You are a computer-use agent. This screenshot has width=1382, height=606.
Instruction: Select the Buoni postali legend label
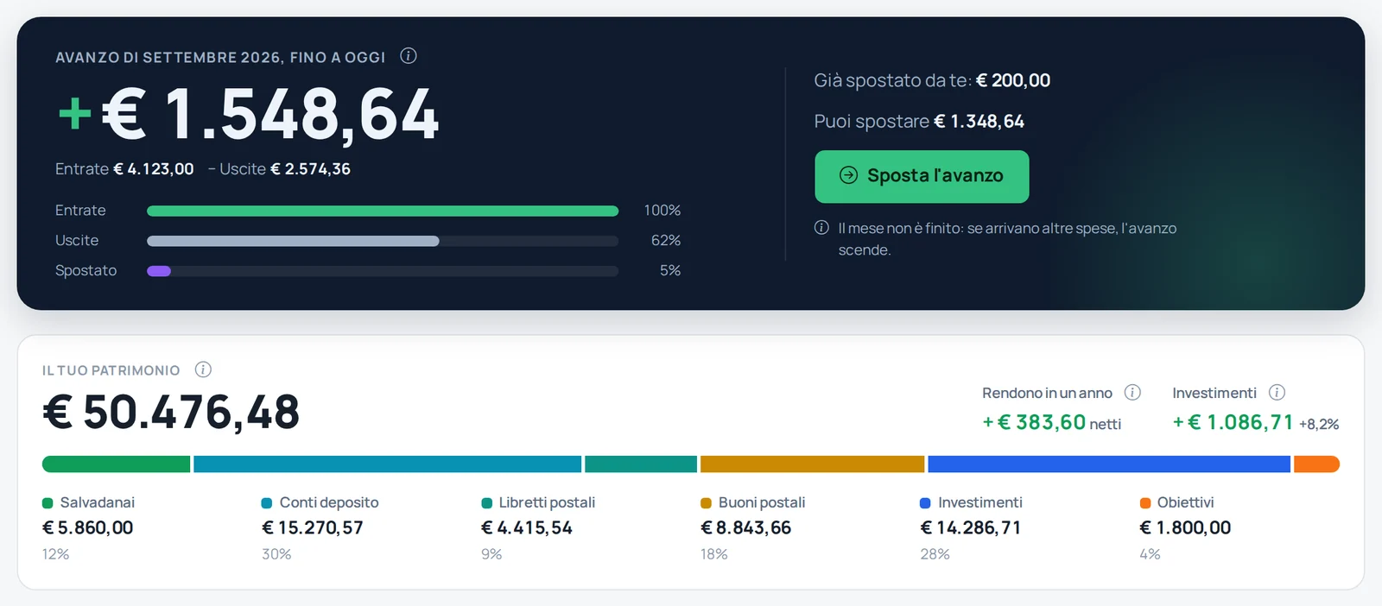click(x=762, y=502)
